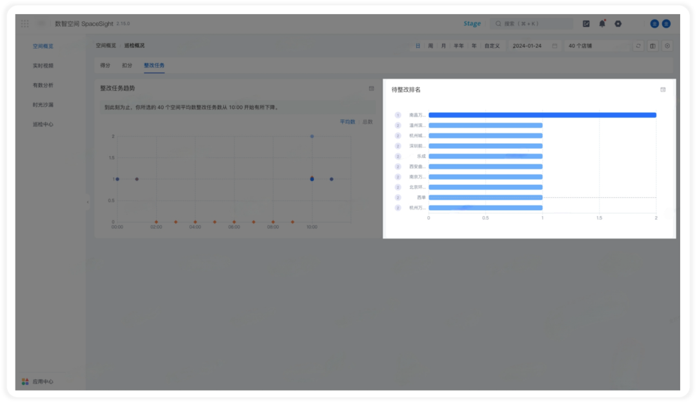Click 空间概览 breadcrumb link
Screen dimensions: 697x403
click(106, 46)
